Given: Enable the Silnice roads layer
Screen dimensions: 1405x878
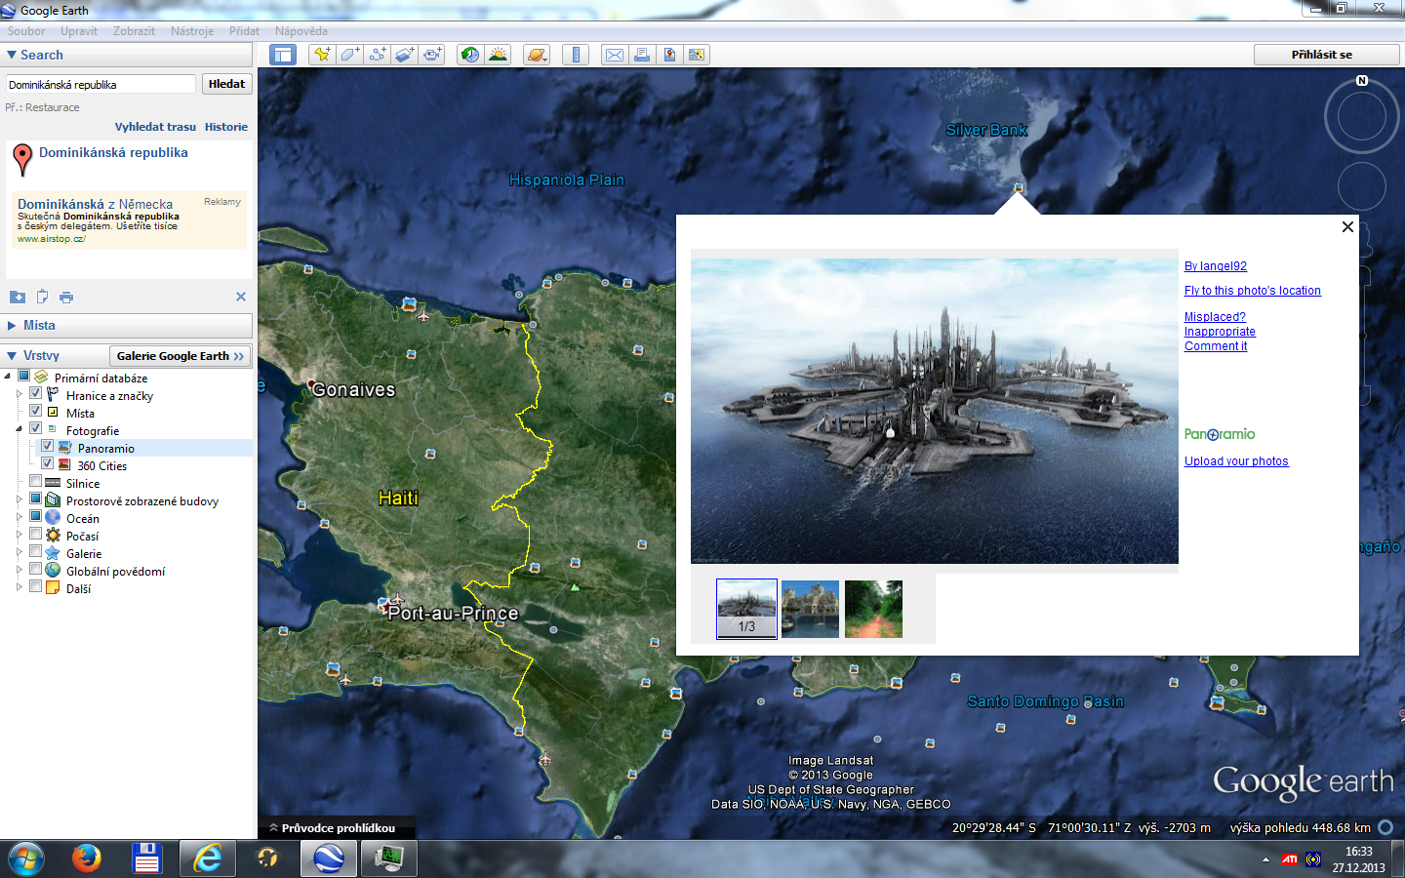Looking at the screenshot, I should coord(36,482).
